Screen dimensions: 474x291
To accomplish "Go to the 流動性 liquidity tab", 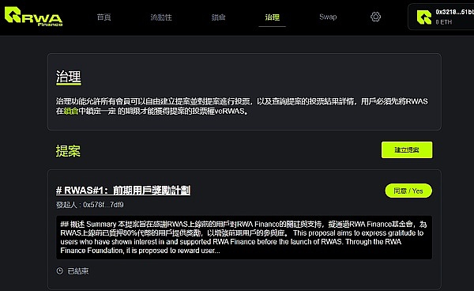I will pyautogui.click(x=161, y=17).
